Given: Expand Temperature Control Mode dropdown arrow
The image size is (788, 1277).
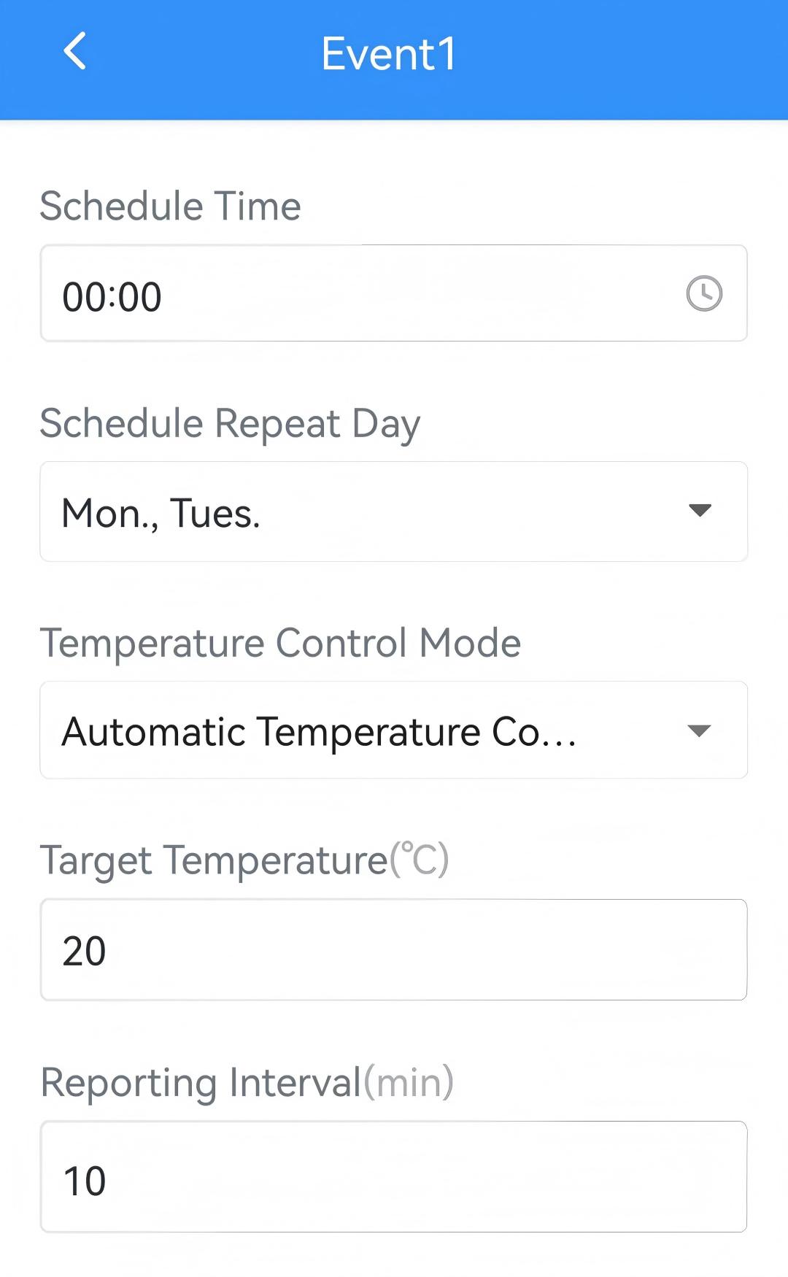Looking at the screenshot, I should point(699,730).
